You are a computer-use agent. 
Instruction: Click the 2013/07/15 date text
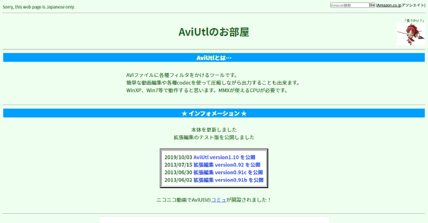coord(178,165)
